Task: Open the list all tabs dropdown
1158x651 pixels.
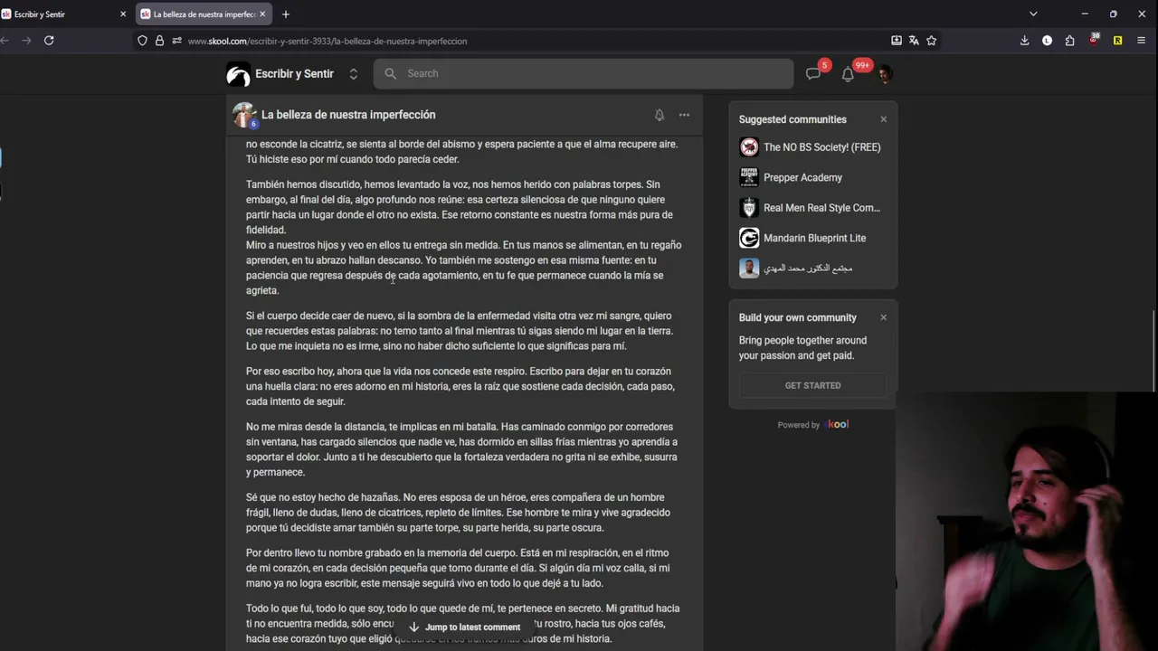Action: click(1033, 14)
